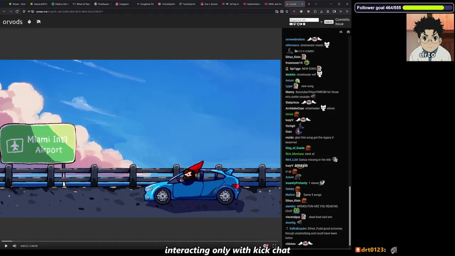
Task: Switch to the Stream - Kick tab
Action: tap(17, 4)
